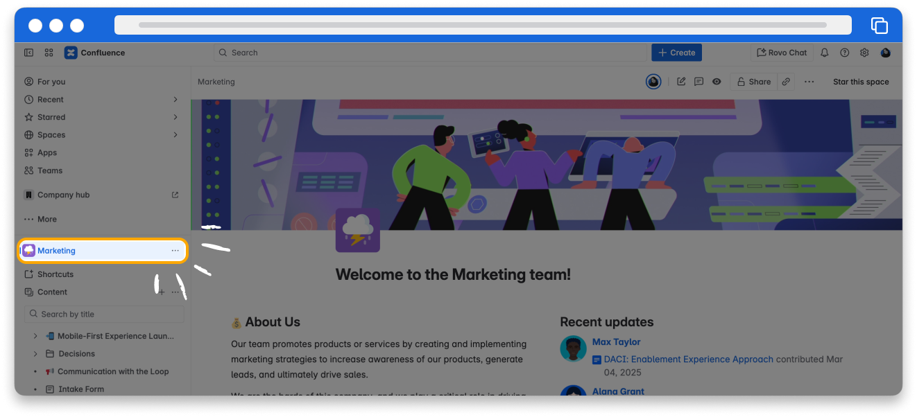The width and height of the screenshot is (917, 417).
Task: Toggle watching with the eye icon
Action: tap(717, 82)
